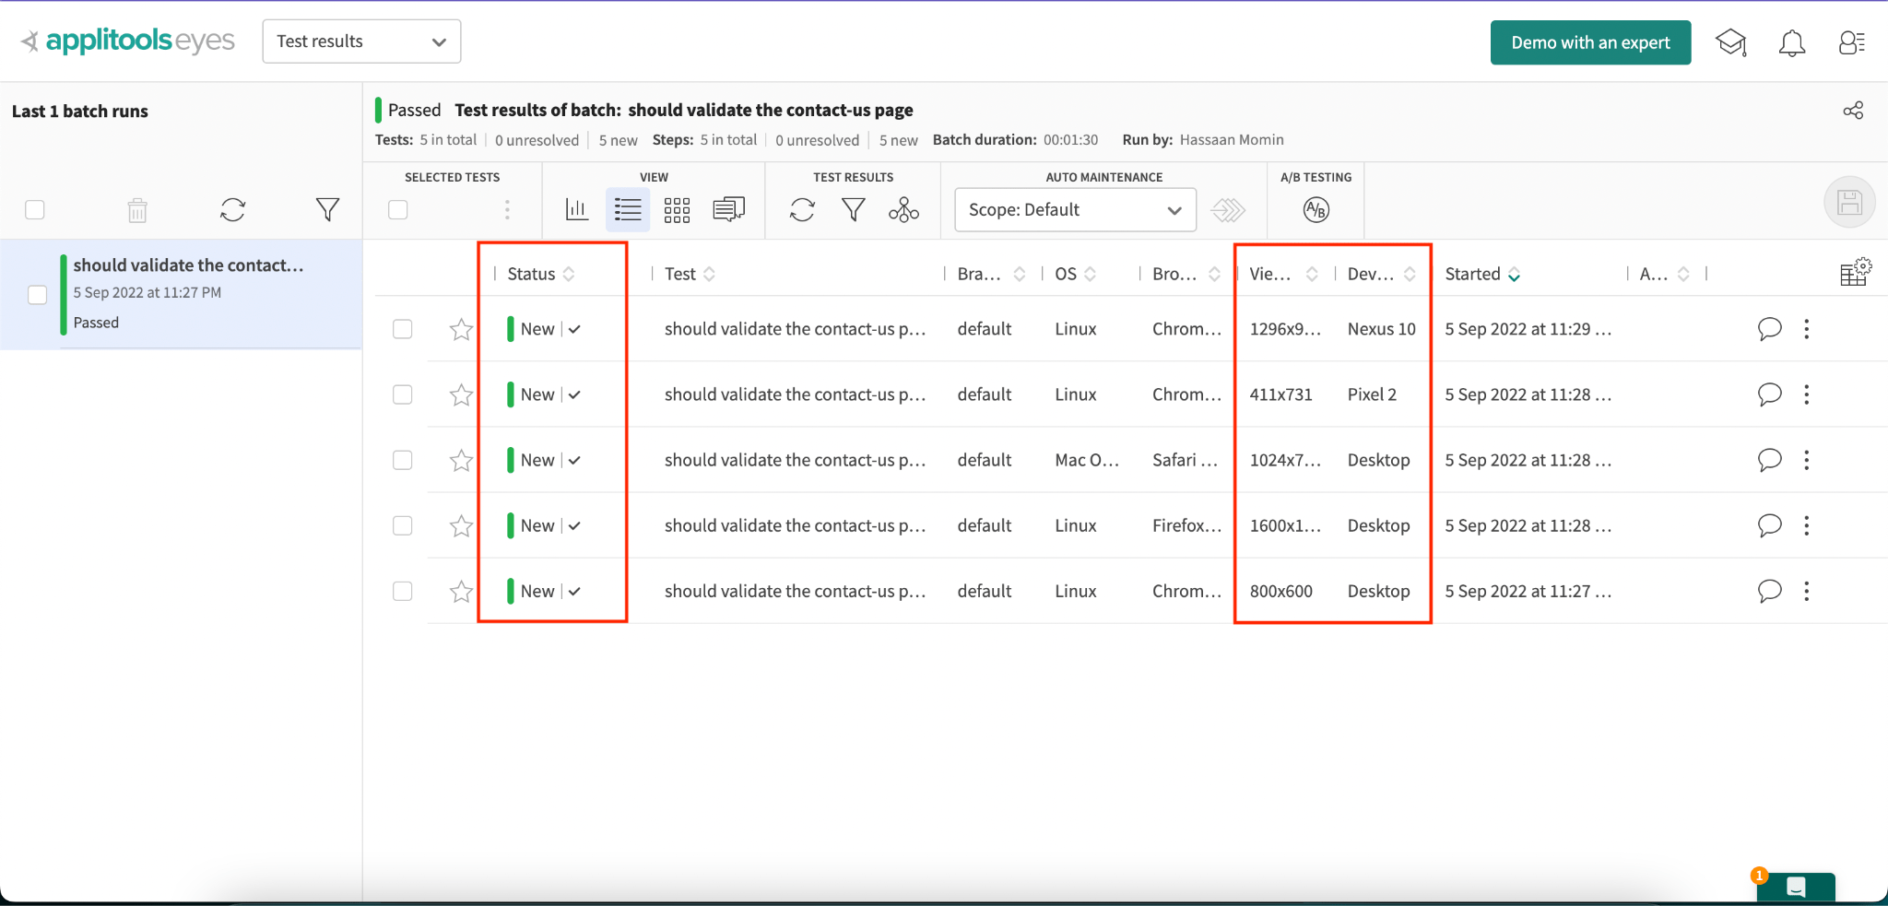Viewport: 1888px width, 906px height.
Task: Star the Firefox test row
Action: [x=461, y=525]
